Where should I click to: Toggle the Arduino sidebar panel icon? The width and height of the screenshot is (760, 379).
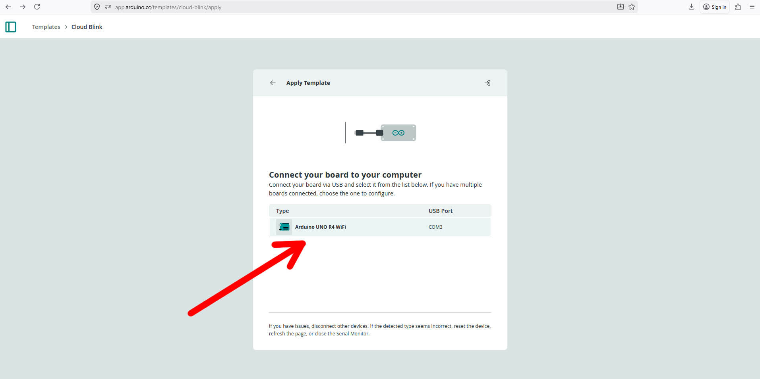11,27
